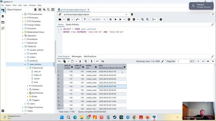Click the edit rows-range pencil icon

pos(163,61)
